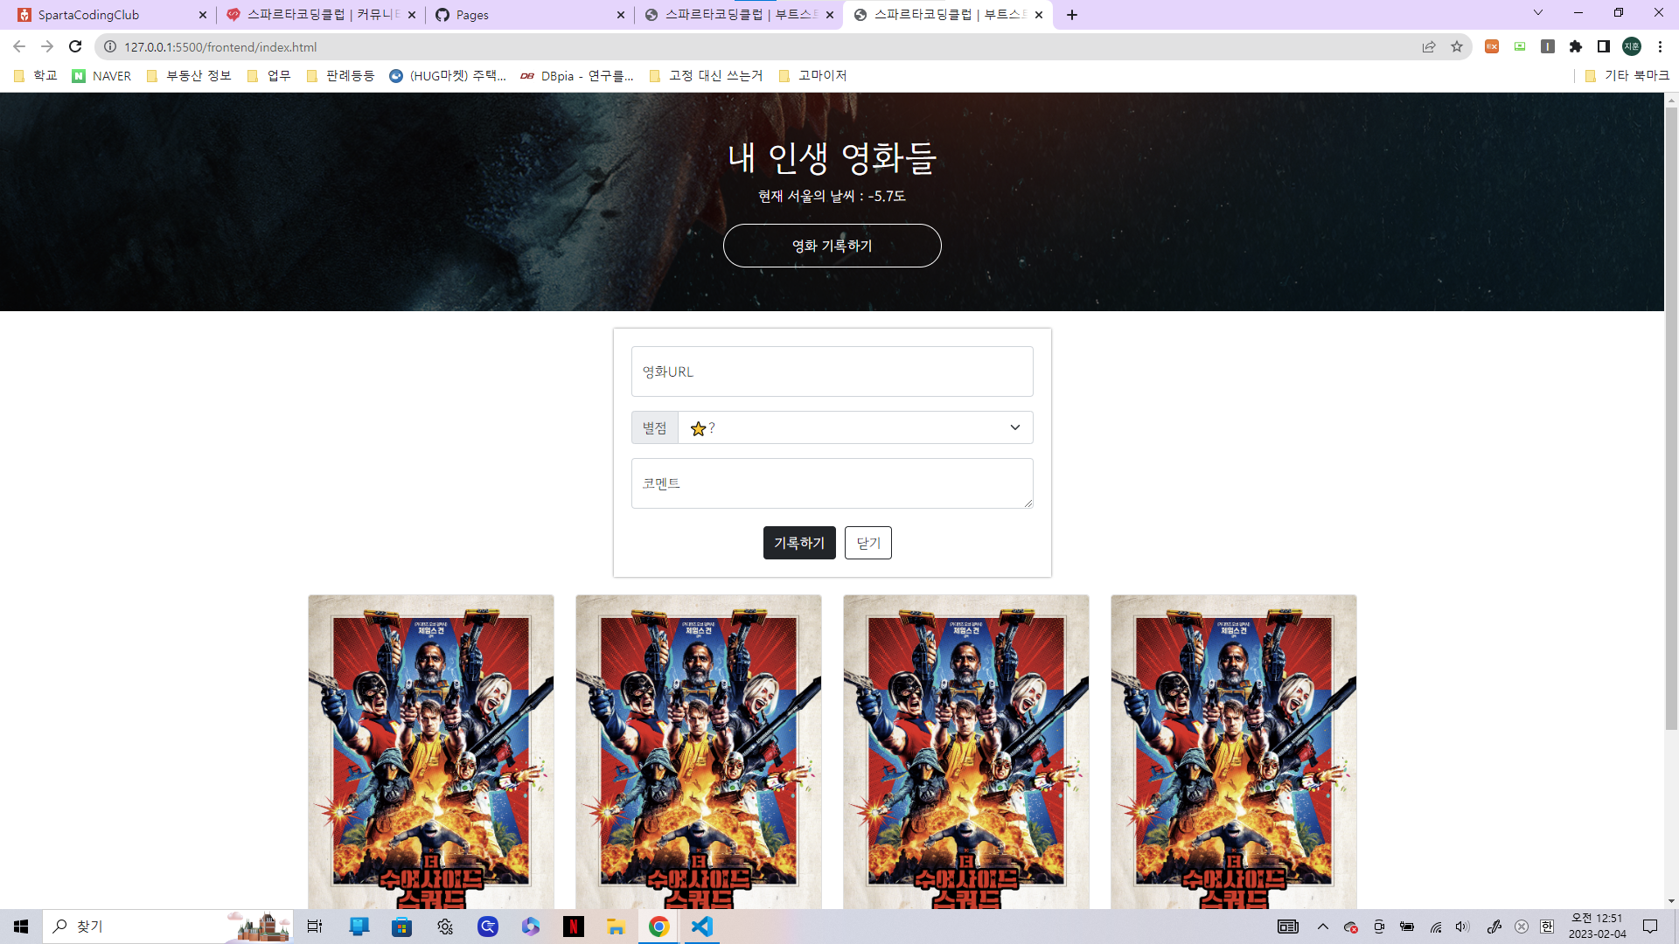1679x944 pixels.
Task: Open the Windows Start menu
Action: (x=21, y=927)
